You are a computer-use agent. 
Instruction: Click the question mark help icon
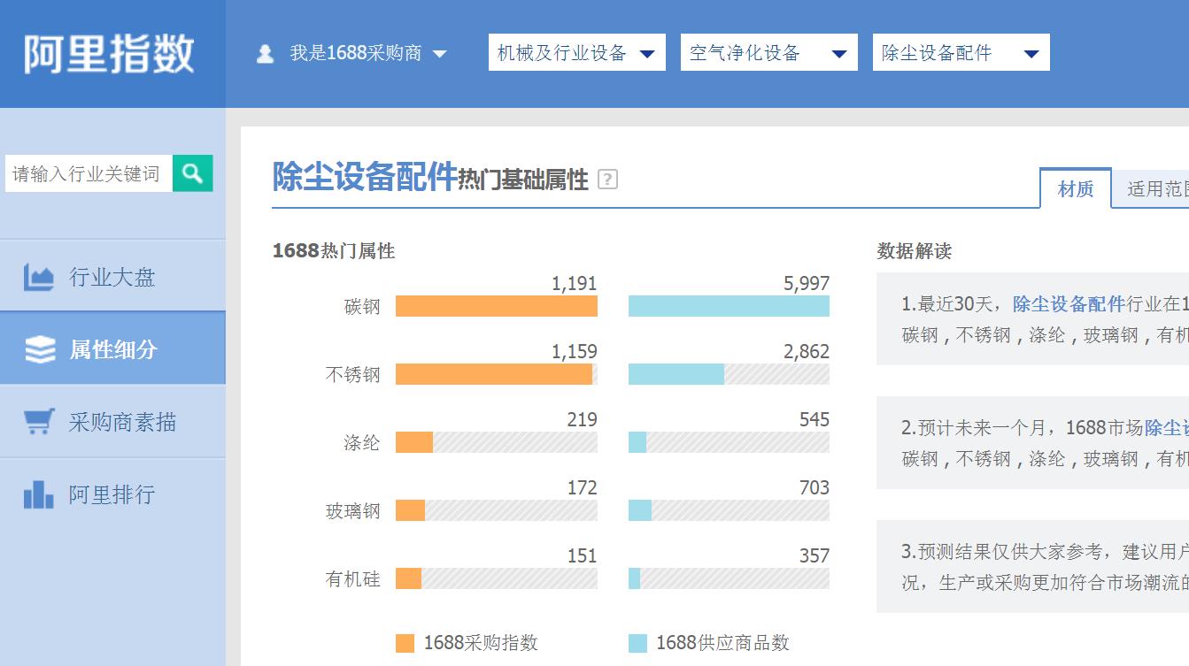(607, 180)
